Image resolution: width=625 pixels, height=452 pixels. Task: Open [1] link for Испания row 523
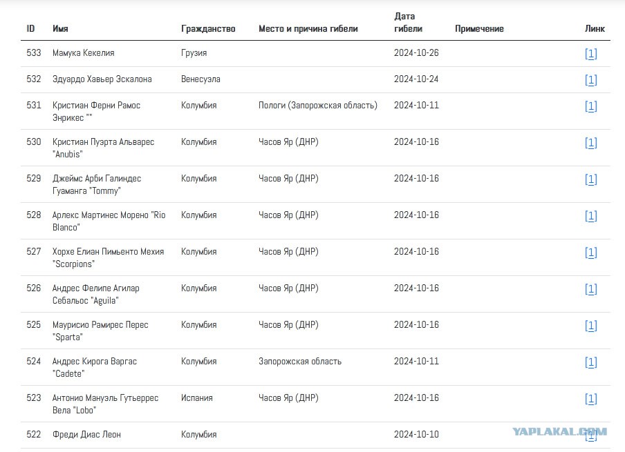pyautogui.click(x=590, y=399)
